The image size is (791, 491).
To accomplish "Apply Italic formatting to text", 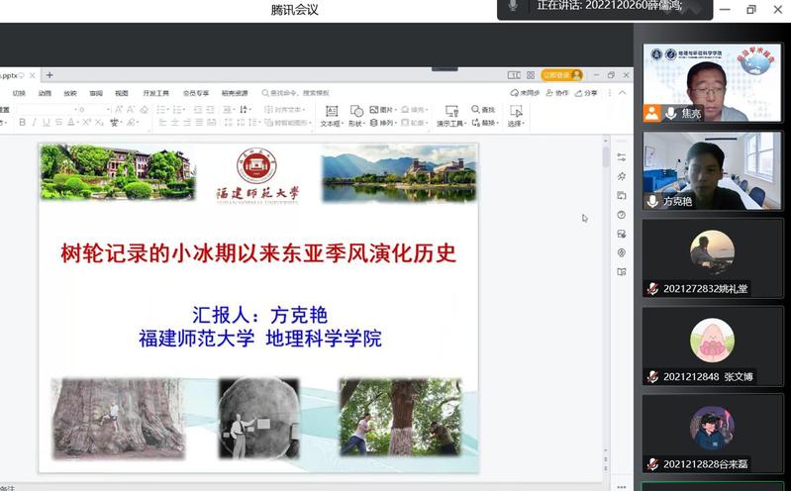I will click(34, 123).
